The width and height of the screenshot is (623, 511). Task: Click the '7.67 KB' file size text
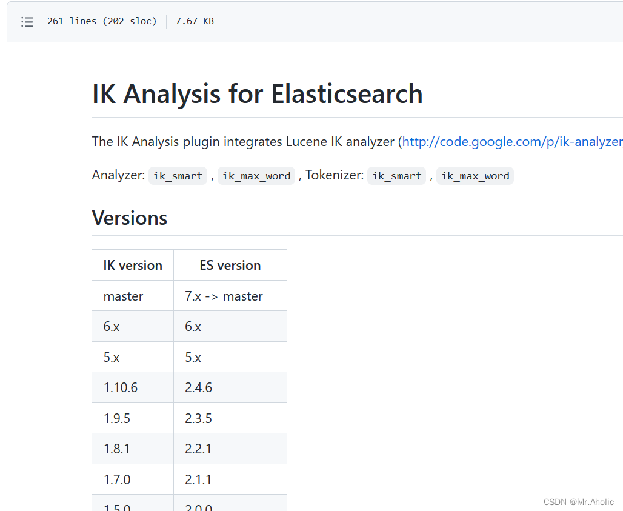[195, 21]
